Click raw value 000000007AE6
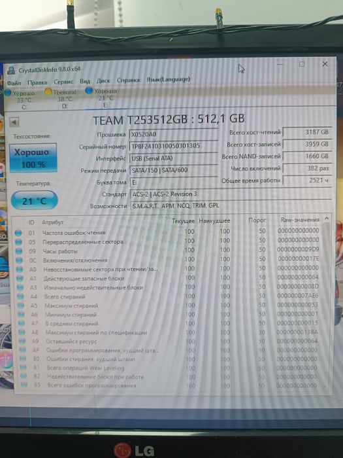 [x=297, y=296]
